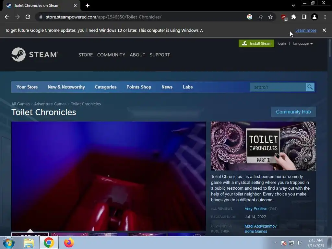
Task: Click the share page icon
Action: (x=260, y=17)
